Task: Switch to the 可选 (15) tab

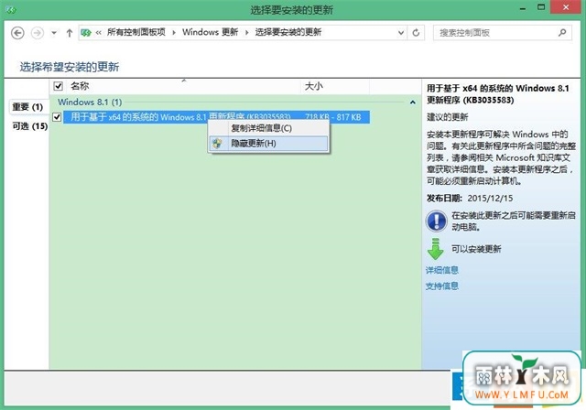Action: [29, 126]
